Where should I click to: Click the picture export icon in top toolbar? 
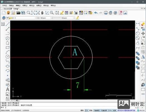point(125,13)
